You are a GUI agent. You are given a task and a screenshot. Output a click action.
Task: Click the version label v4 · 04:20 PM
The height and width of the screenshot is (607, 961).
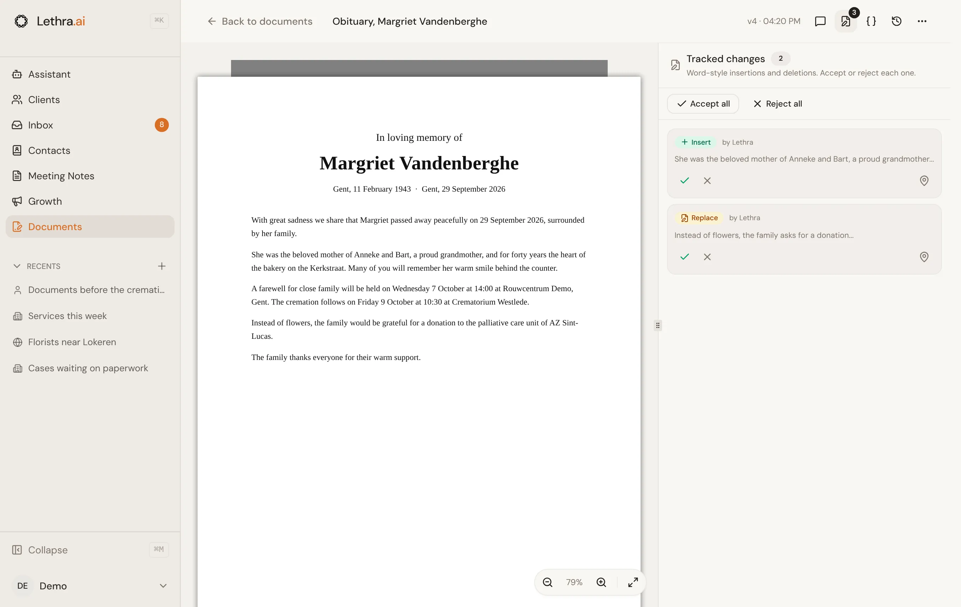point(773,21)
